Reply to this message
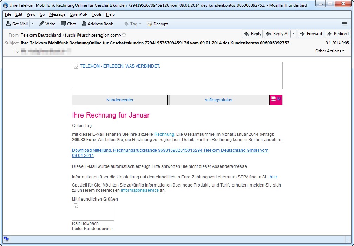Screen dimensions: 354x246 click(x=253, y=34)
